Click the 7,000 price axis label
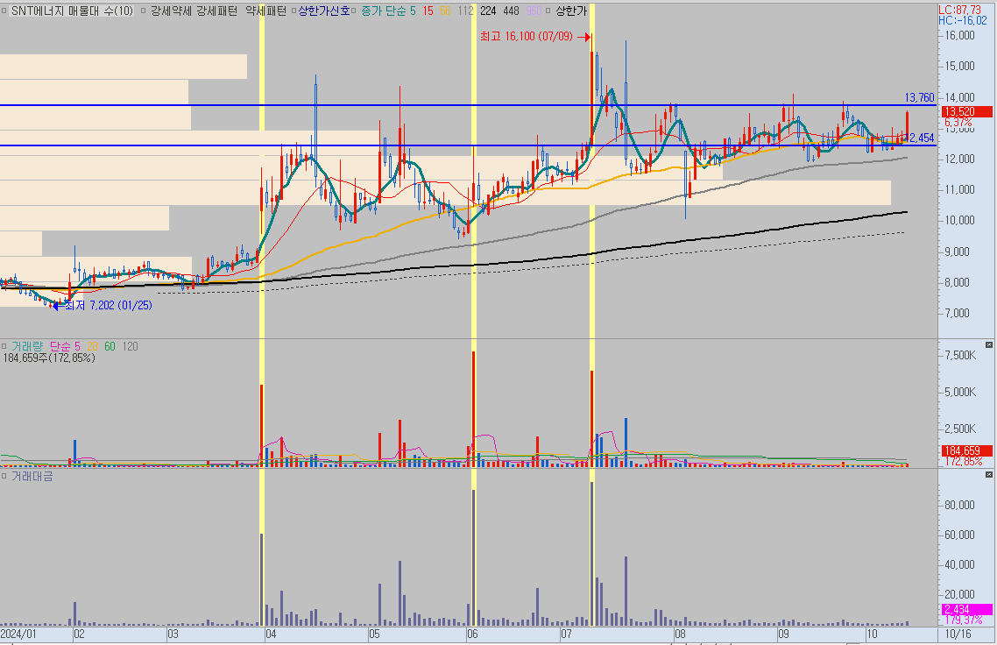 click(x=957, y=313)
